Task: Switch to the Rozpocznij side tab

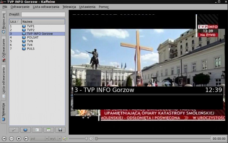Action: point(4,23)
